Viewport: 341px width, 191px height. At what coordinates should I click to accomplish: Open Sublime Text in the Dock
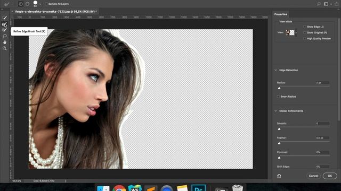click(151, 188)
